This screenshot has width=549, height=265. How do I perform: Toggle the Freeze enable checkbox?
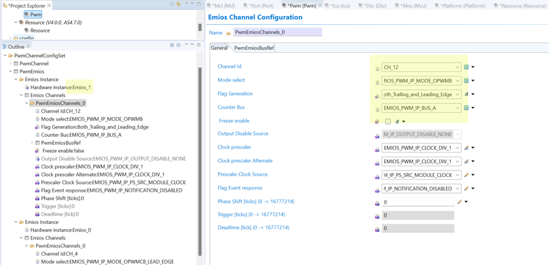tap(387, 122)
